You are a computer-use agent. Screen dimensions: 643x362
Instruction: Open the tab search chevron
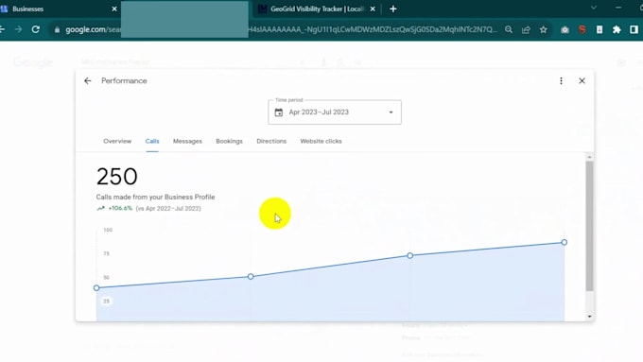click(x=594, y=8)
